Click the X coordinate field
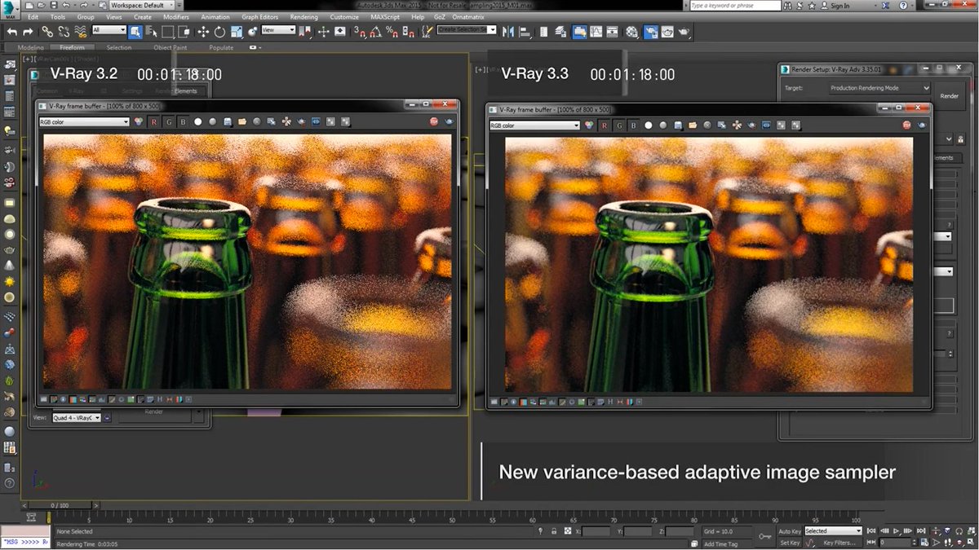The height and width of the screenshot is (550, 979). (596, 531)
